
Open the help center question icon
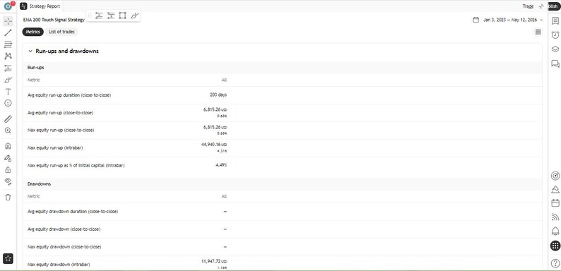555,263
